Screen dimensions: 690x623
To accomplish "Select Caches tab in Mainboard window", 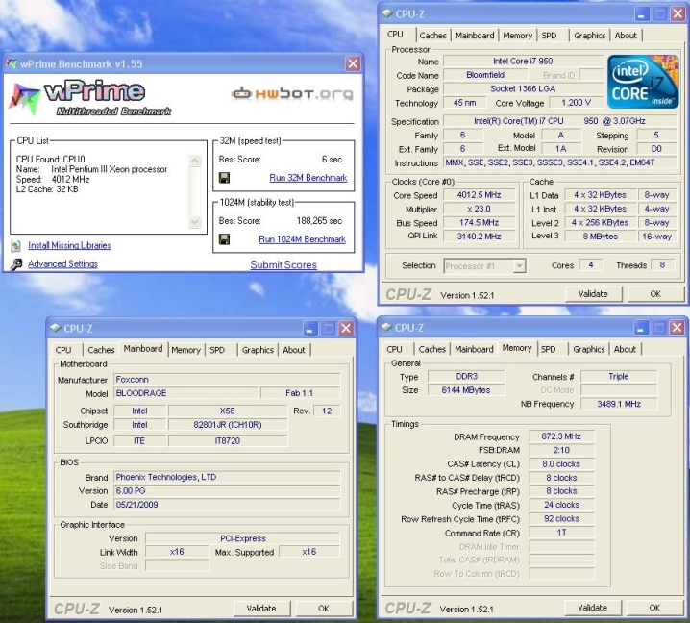I will coord(101,350).
